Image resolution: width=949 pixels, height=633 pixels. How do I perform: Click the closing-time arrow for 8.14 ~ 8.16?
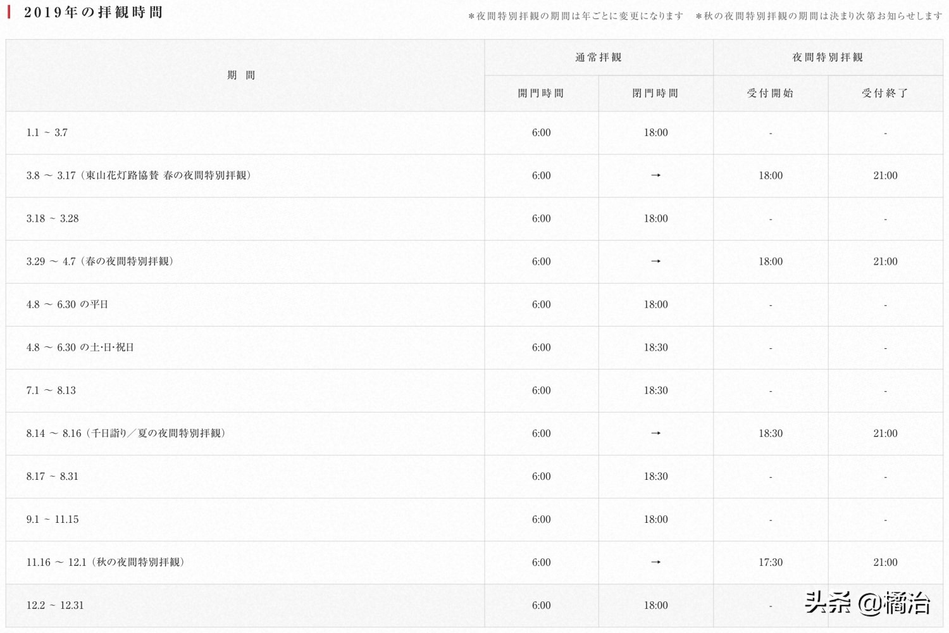click(x=656, y=434)
